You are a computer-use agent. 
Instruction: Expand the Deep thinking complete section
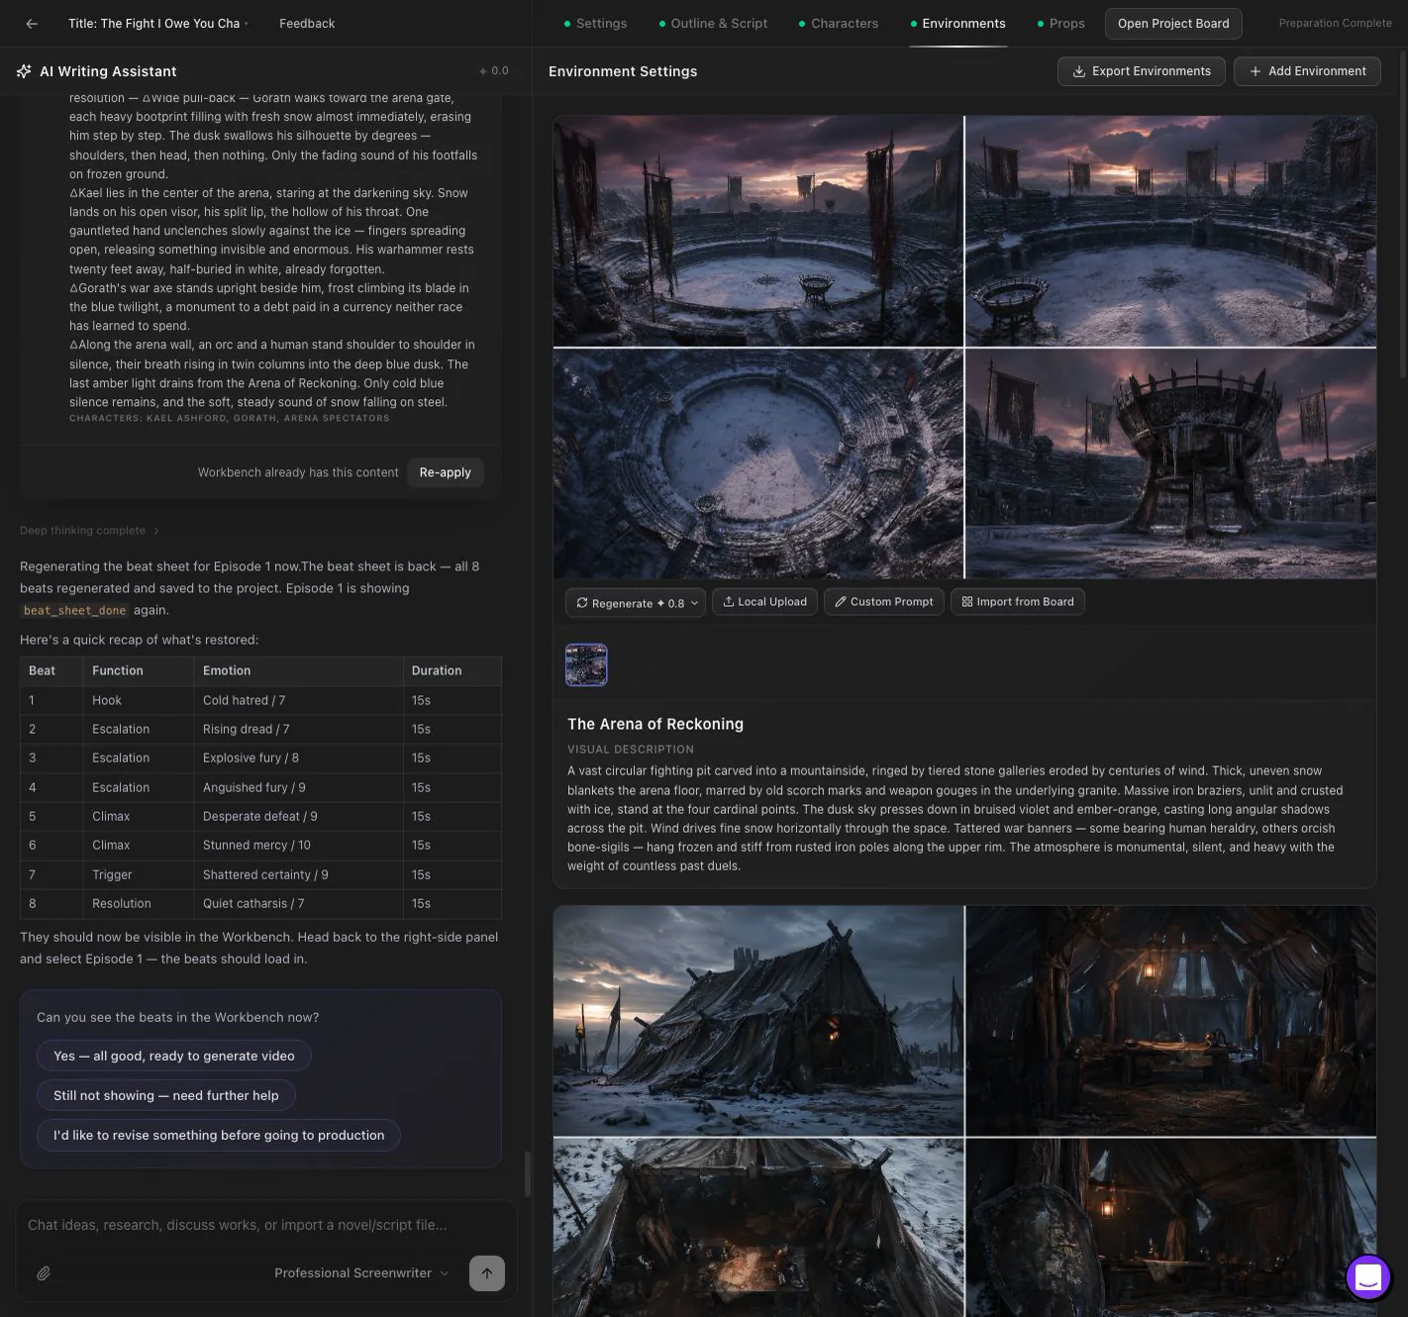(89, 531)
